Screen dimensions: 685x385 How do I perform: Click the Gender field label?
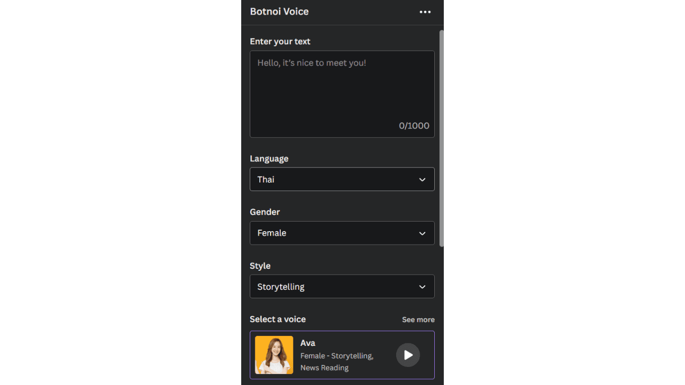pos(265,212)
